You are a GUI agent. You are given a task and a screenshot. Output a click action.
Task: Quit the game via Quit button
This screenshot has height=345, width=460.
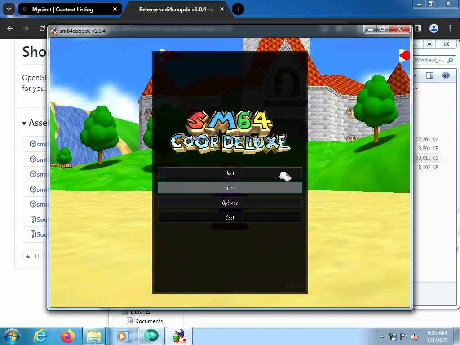coord(230,217)
